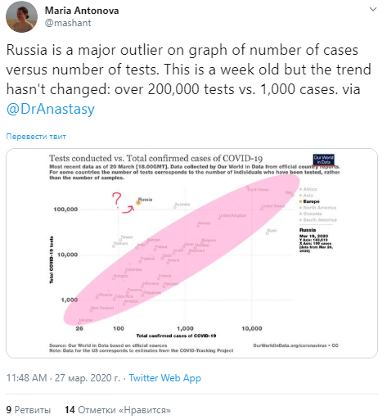View the 9 Ретвиты list
The width and height of the screenshot is (387, 419).
pyautogui.click(x=29, y=410)
